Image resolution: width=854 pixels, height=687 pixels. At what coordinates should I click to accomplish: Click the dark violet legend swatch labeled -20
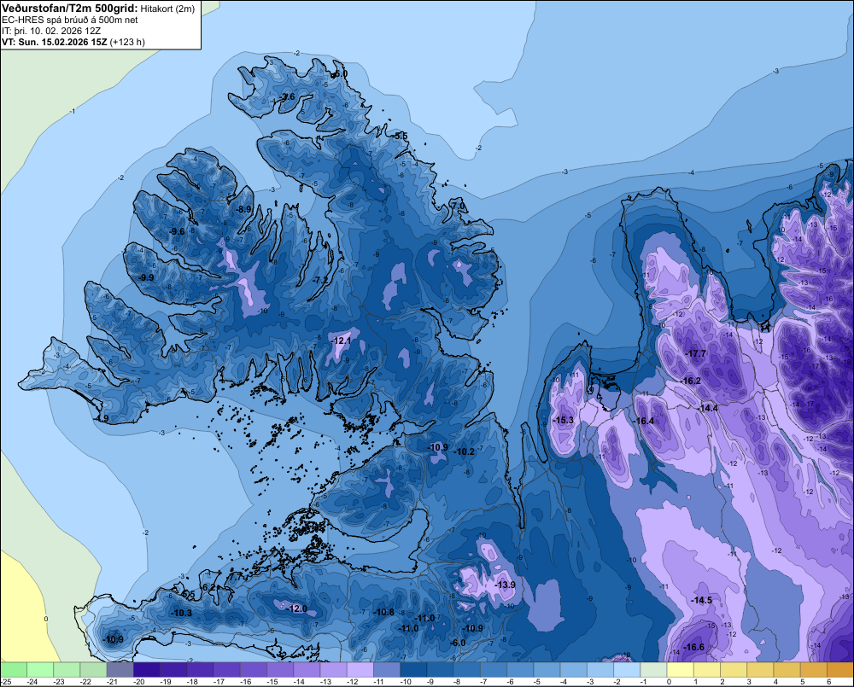tap(147, 669)
